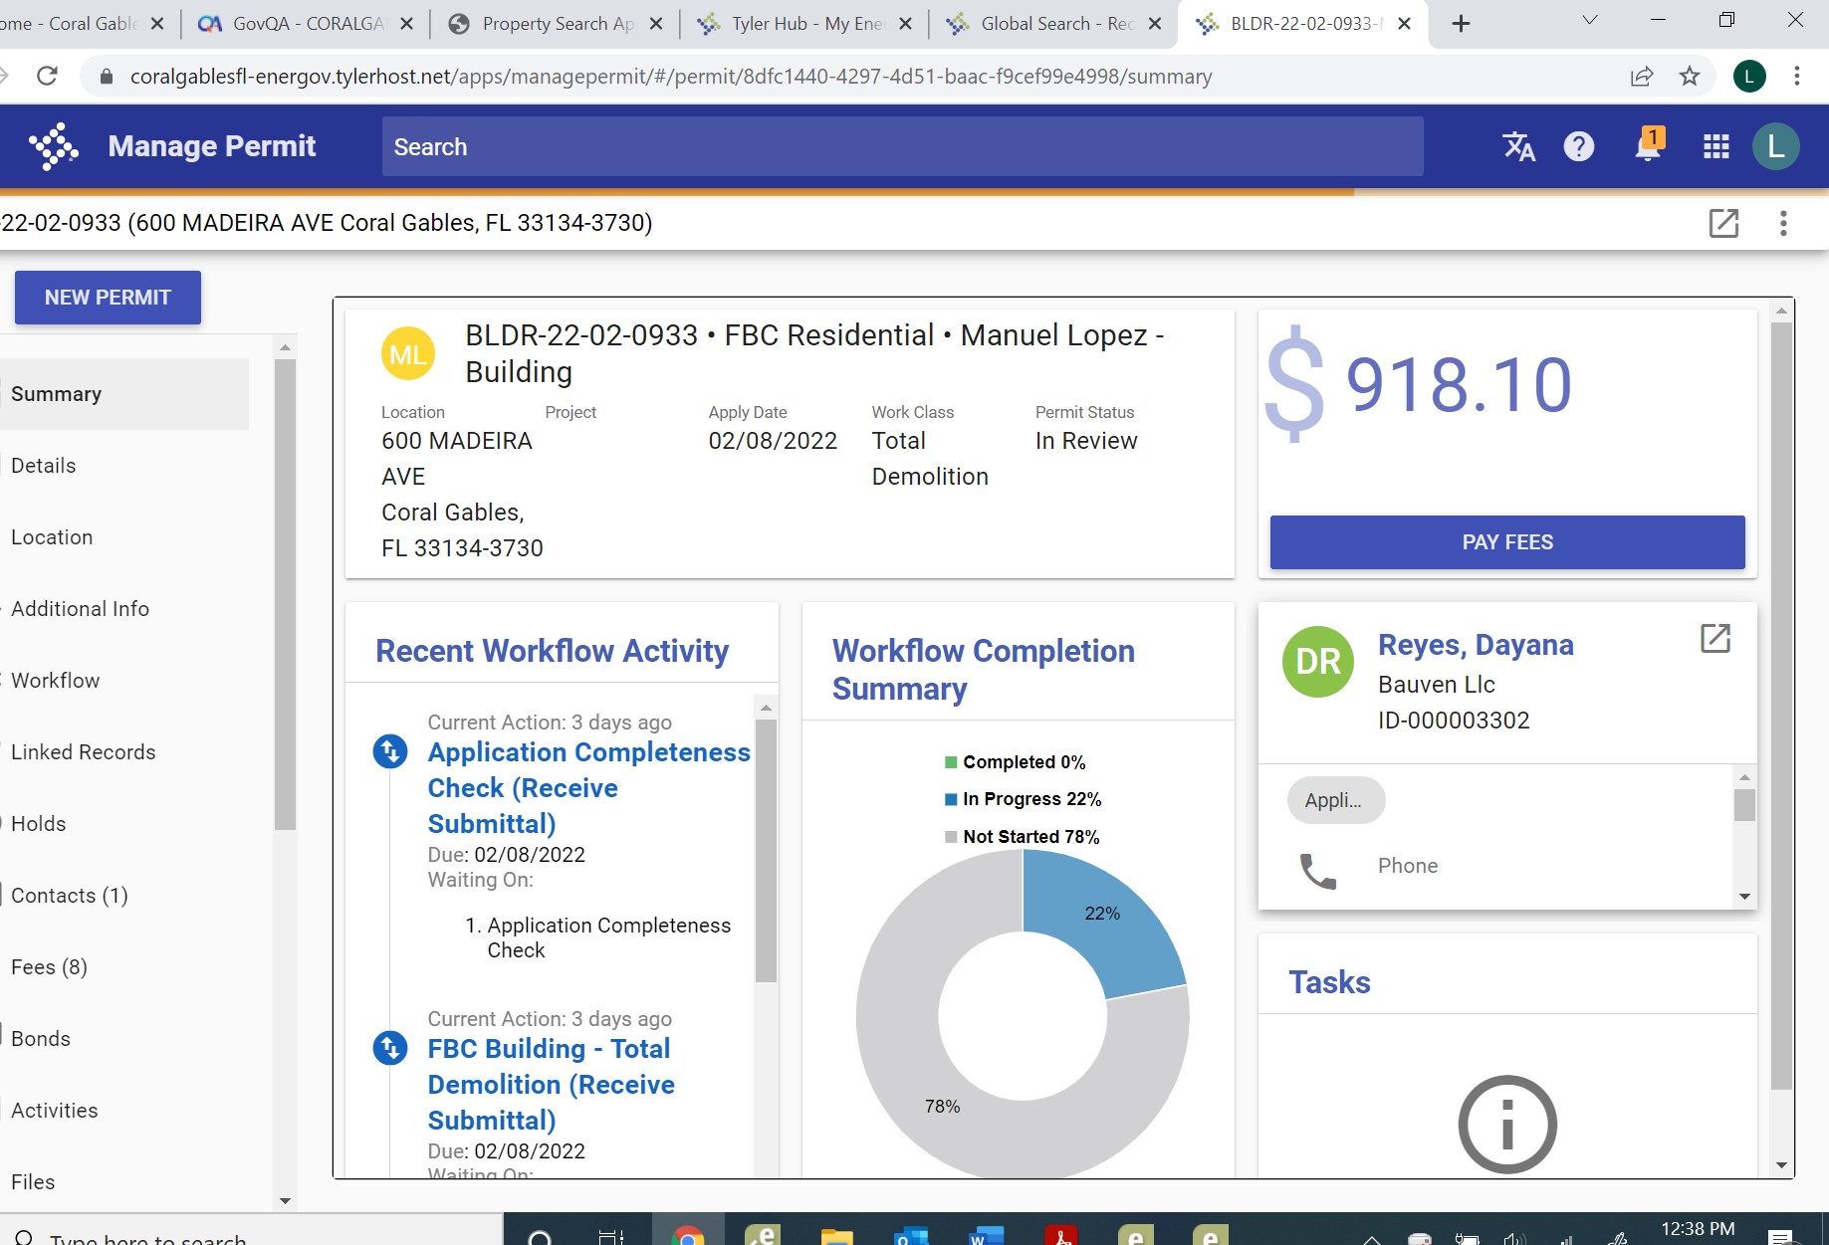Open the permit more options menu
The width and height of the screenshot is (1829, 1245).
coord(1783,223)
